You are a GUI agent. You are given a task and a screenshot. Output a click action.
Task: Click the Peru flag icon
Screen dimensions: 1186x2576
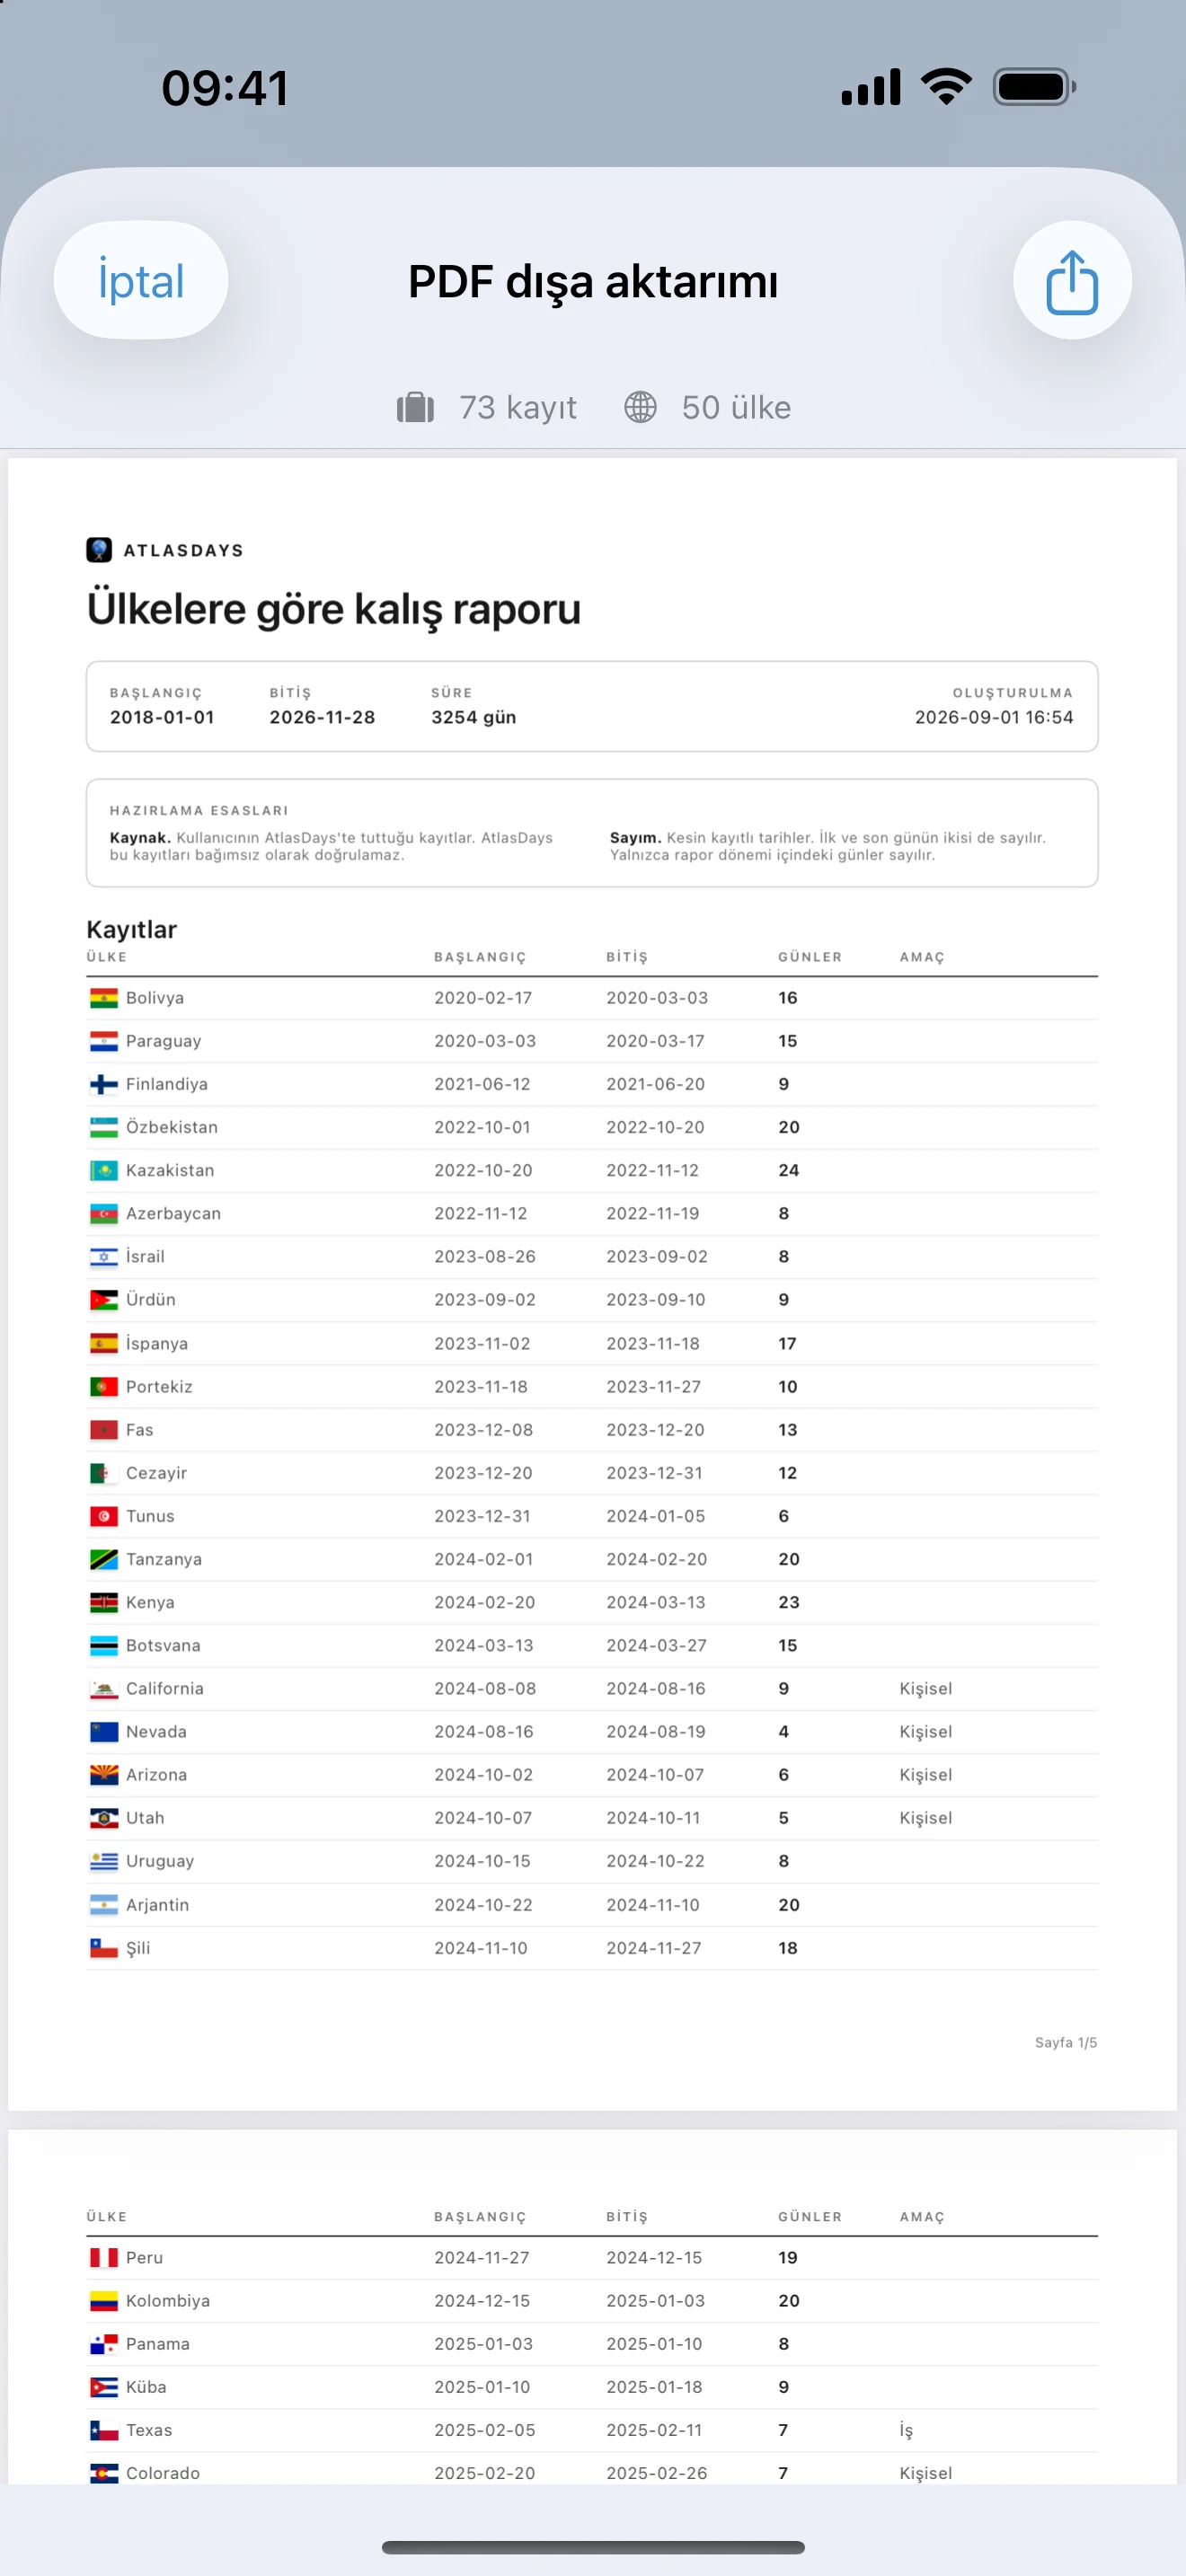coord(104,2258)
